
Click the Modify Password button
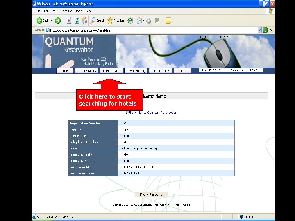click(151, 194)
